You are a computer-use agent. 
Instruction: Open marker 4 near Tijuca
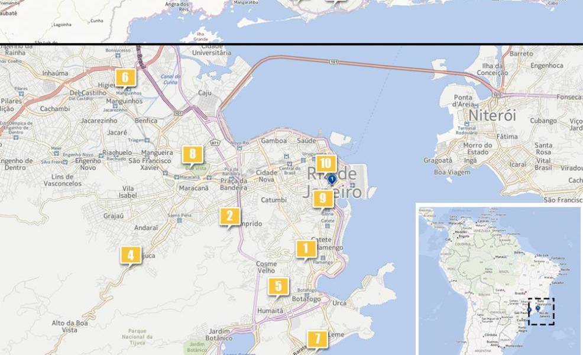(131, 255)
